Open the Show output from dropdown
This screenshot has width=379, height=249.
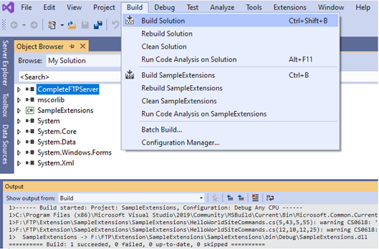pos(131,198)
